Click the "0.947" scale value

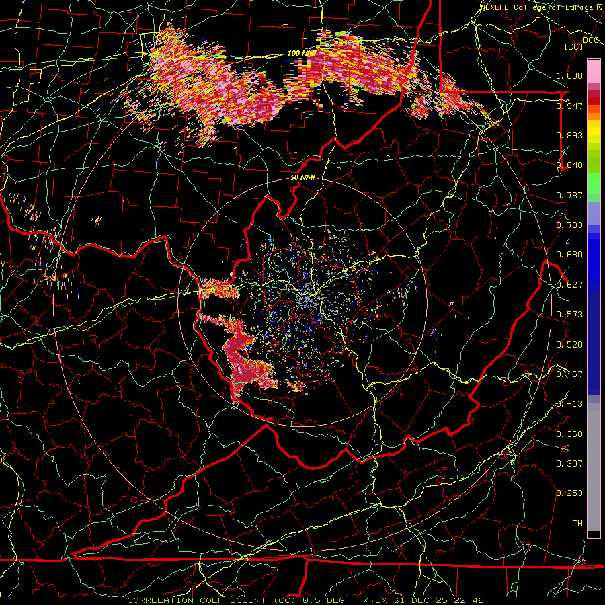[x=569, y=106]
